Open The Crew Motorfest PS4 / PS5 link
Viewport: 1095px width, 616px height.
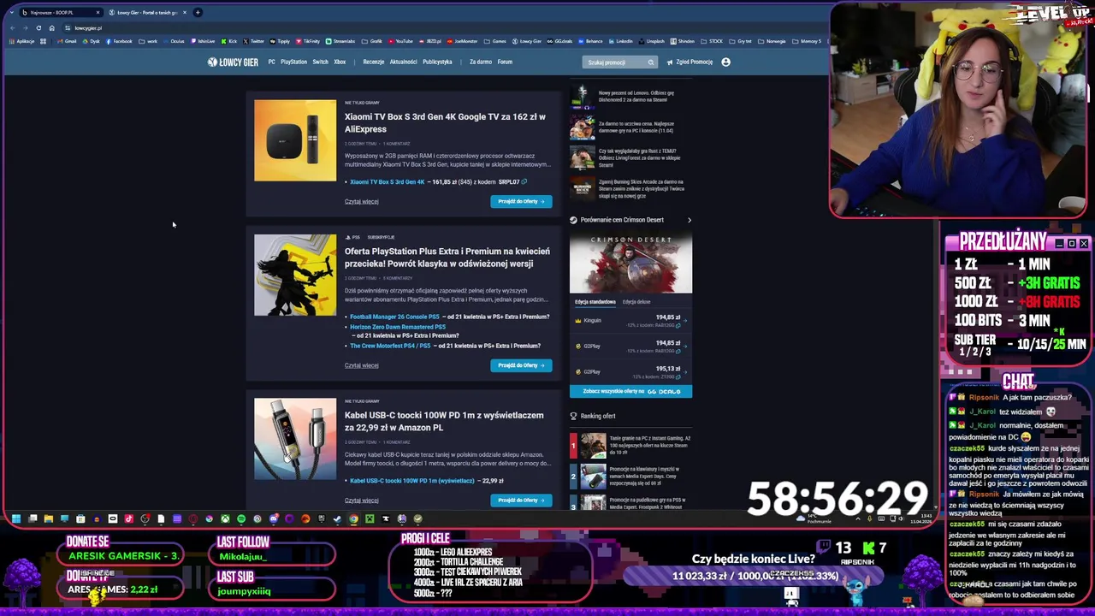390,346
